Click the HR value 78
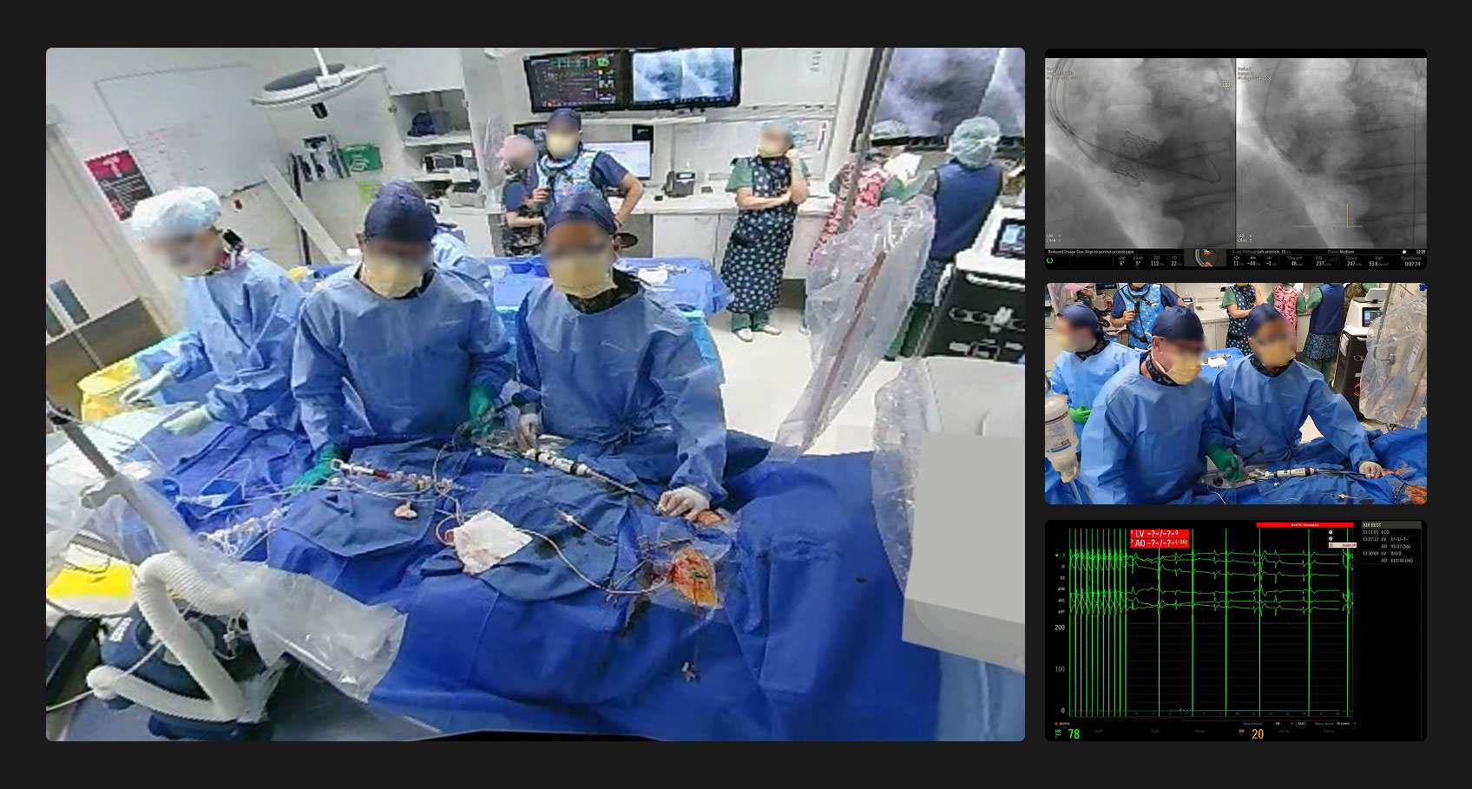Screen dimensions: 1472x789 (1074, 734)
